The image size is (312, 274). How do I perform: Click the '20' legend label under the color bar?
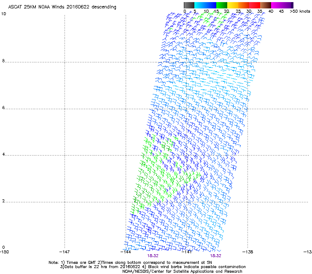click(226, 11)
